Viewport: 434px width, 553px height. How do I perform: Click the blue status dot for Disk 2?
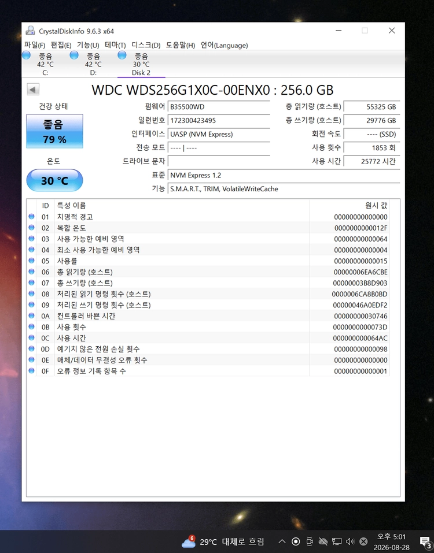(122, 55)
